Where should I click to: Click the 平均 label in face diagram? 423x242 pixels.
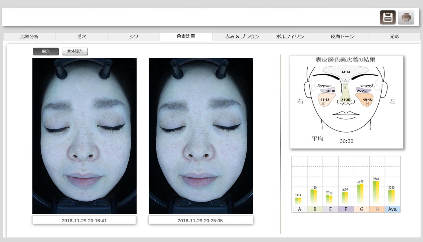tap(317, 138)
